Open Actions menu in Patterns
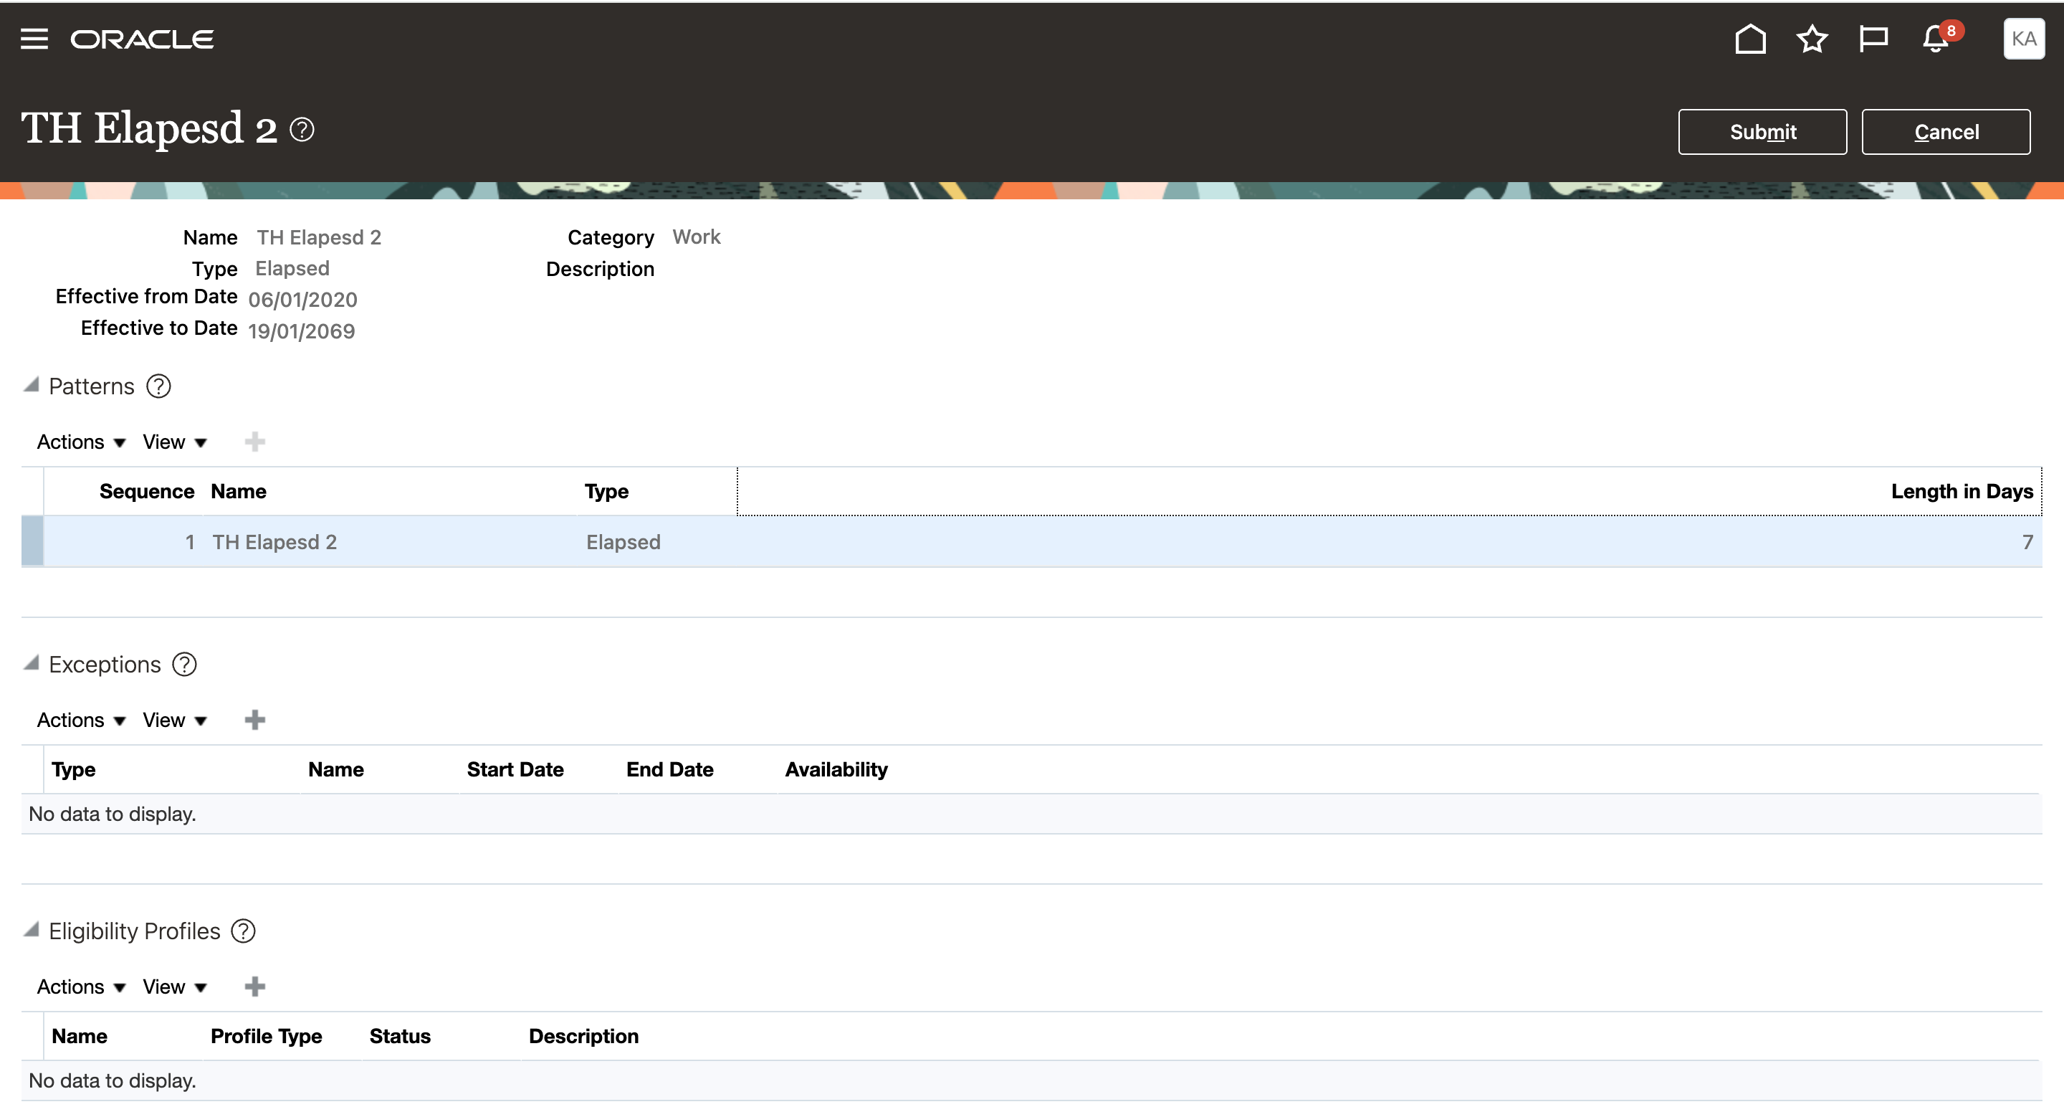 pyautogui.click(x=81, y=442)
